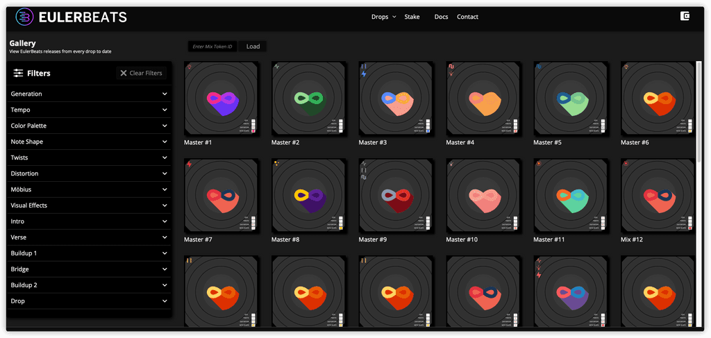
Task: Click the red lightning icon on Master #7
Action: [189, 164]
